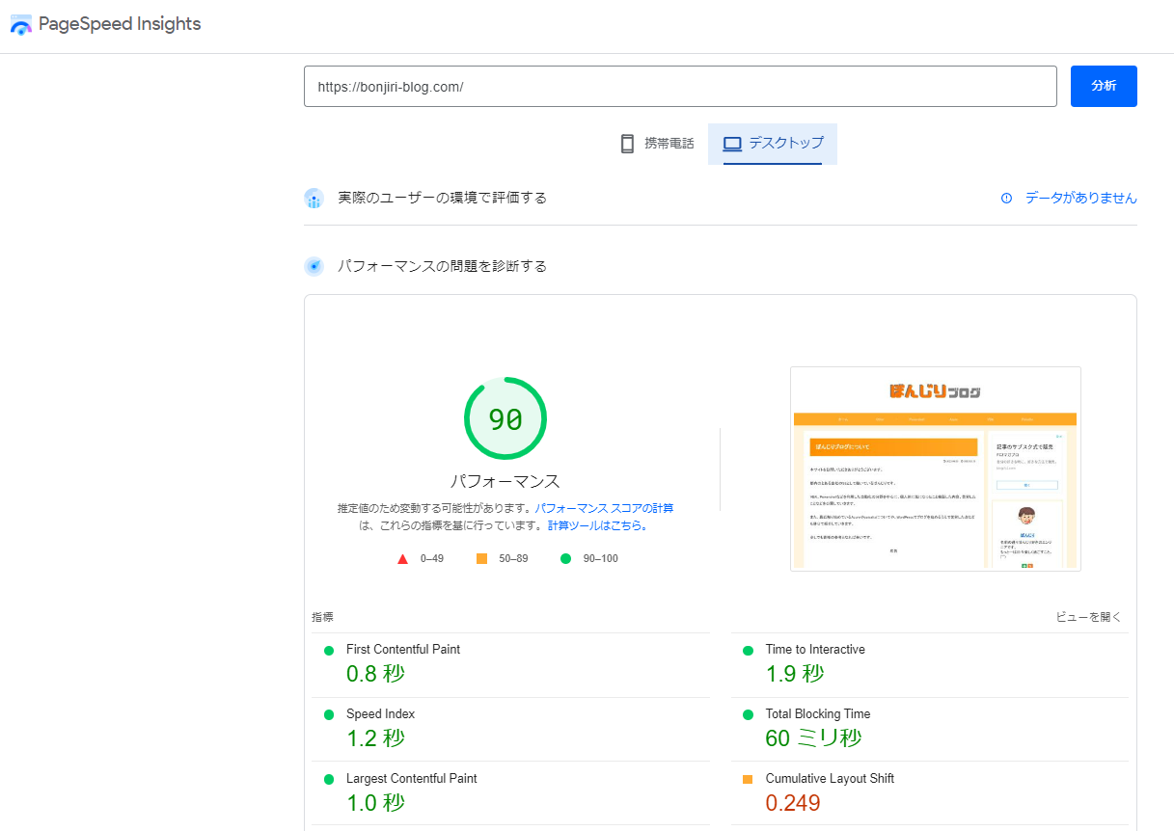
Task: Click the URL input field containing bonjiri-blog.com
Action: (x=680, y=86)
